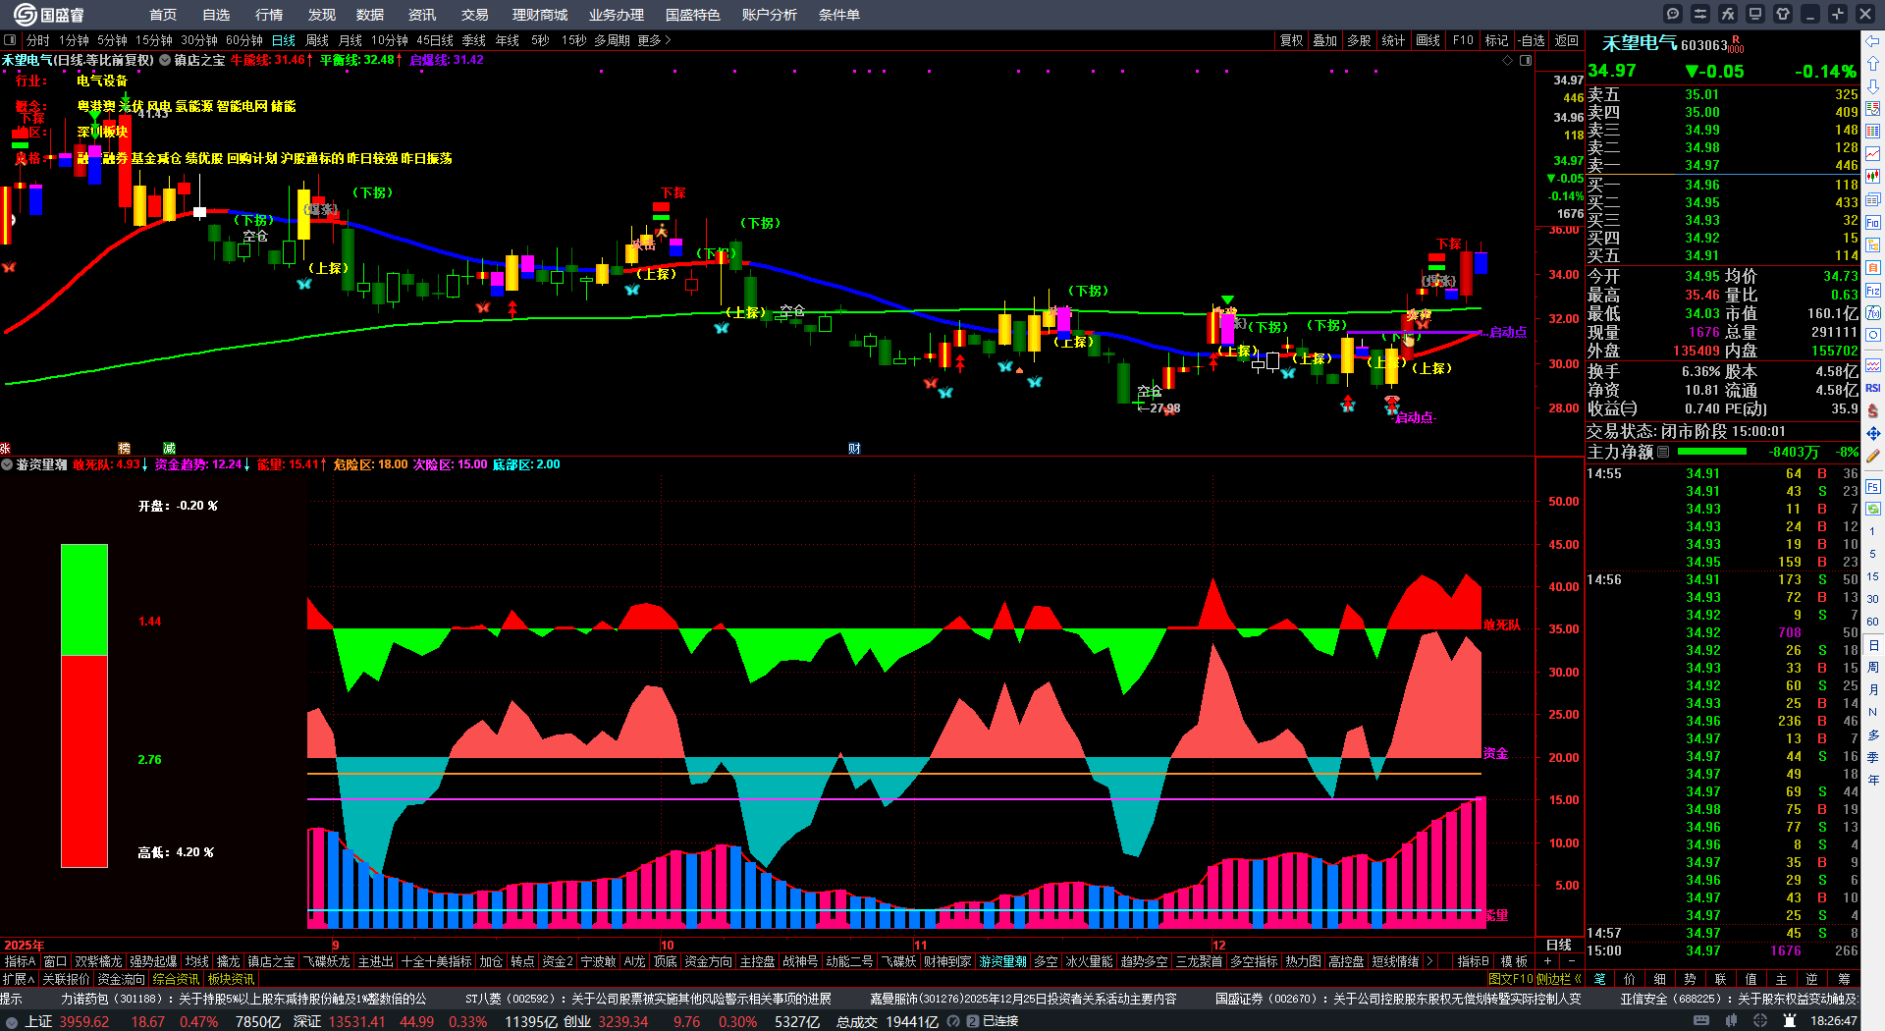Image resolution: width=1885 pixels, height=1031 pixels.
Task: Click the 力诺药包 (301188) news ticker headline
Action: click(x=243, y=999)
